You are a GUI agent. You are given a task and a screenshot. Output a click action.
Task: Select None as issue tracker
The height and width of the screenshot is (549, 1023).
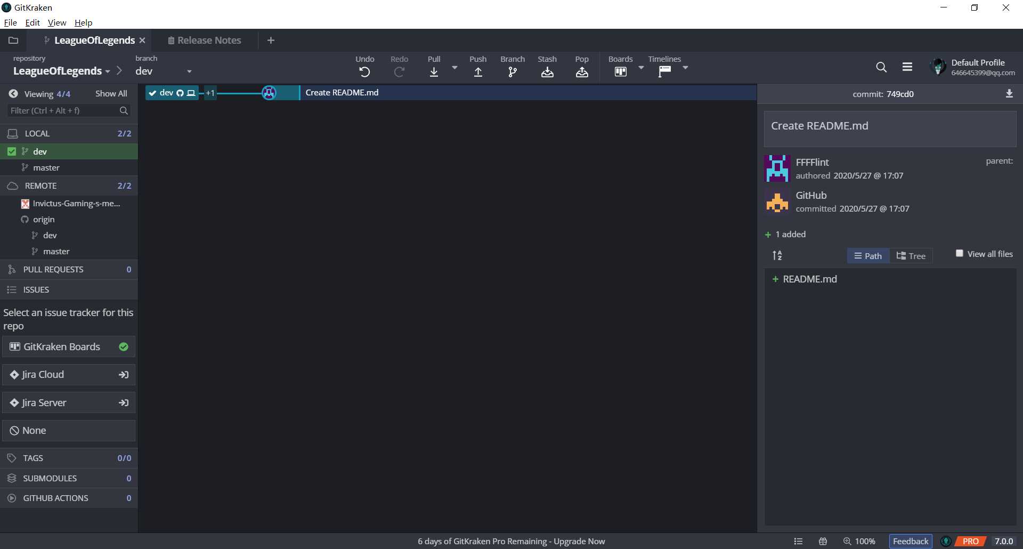point(69,431)
